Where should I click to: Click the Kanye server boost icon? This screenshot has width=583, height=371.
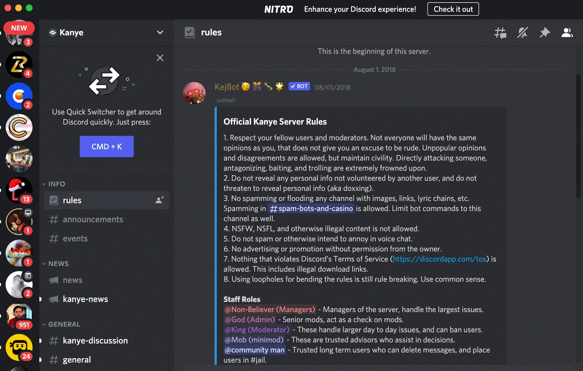coord(52,32)
